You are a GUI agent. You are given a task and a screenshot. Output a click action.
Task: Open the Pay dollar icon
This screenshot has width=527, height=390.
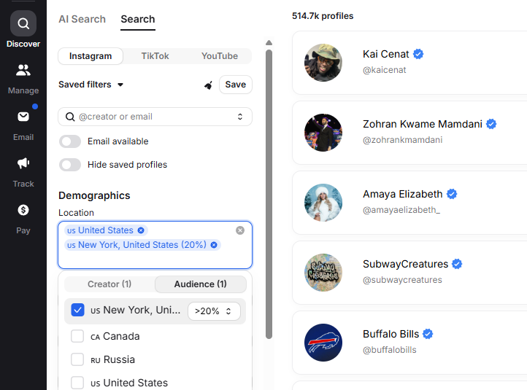click(x=23, y=210)
